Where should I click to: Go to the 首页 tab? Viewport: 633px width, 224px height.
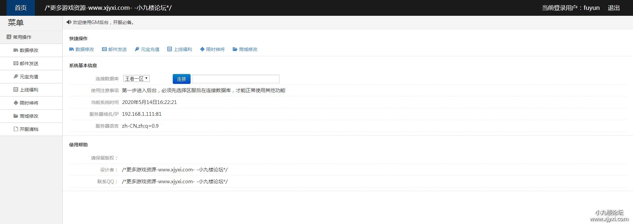[x=20, y=8]
